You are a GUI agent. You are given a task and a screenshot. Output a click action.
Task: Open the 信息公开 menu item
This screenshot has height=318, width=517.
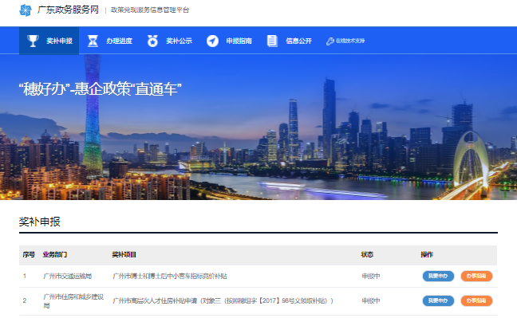[289, 41]
